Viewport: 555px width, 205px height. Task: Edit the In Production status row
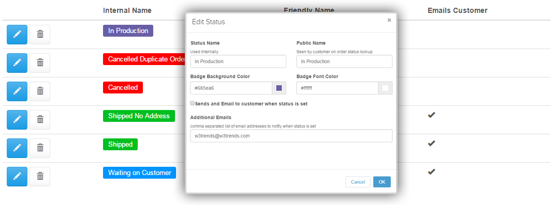[17, 35]
